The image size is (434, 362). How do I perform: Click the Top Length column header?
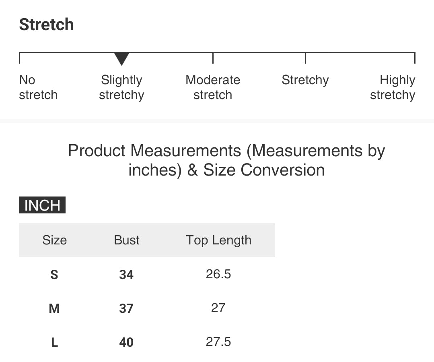click(218, 240)
